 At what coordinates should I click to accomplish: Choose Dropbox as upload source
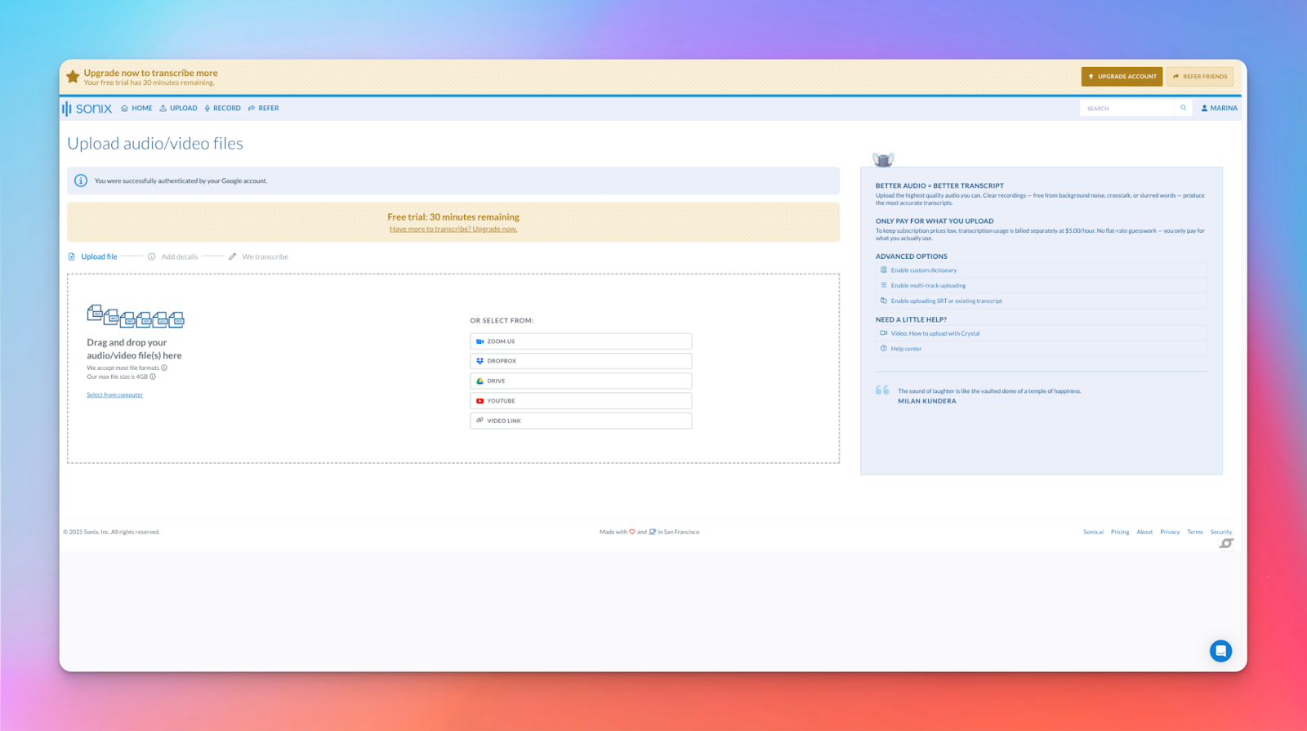coord(581,361)
